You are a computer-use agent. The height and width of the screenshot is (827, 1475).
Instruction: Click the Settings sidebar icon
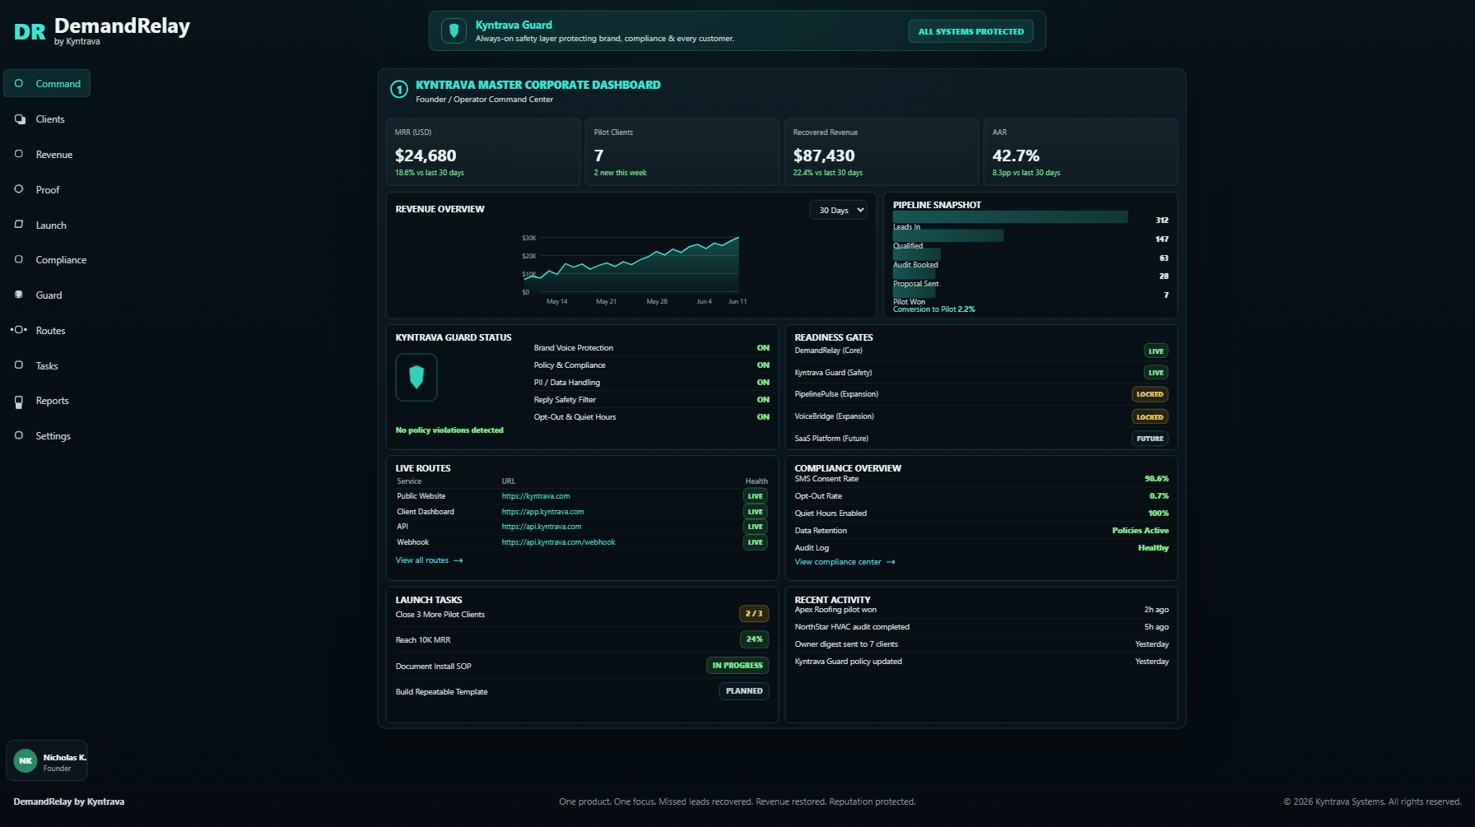tap(19, 435)
